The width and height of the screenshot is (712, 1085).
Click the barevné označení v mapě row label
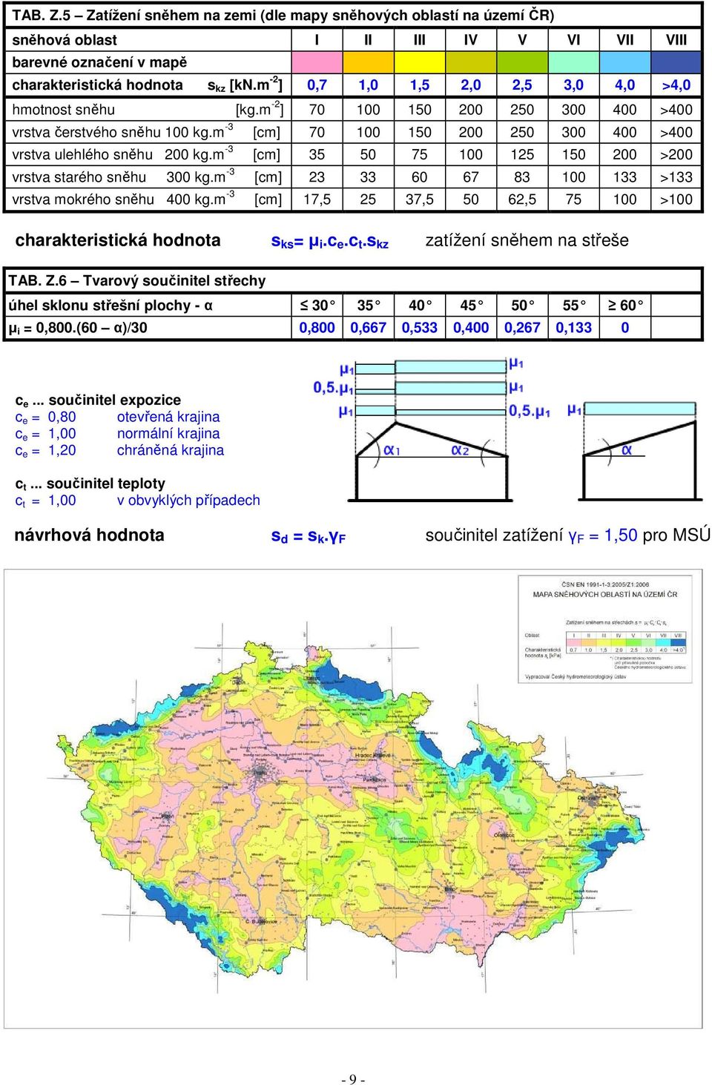coord(99,62)
